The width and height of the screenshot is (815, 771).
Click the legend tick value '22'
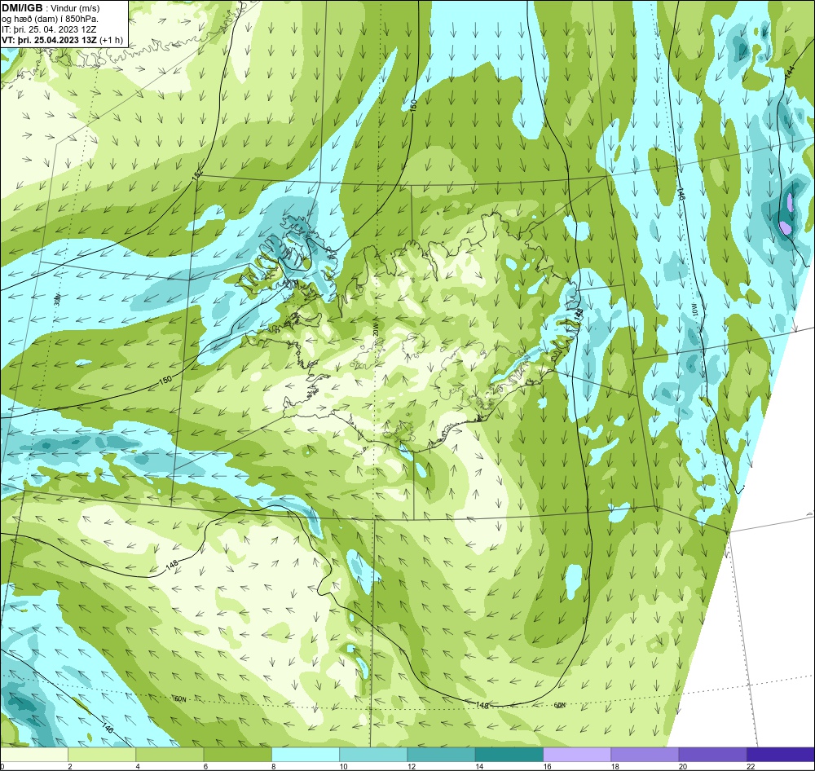click(x=751, y=766)
